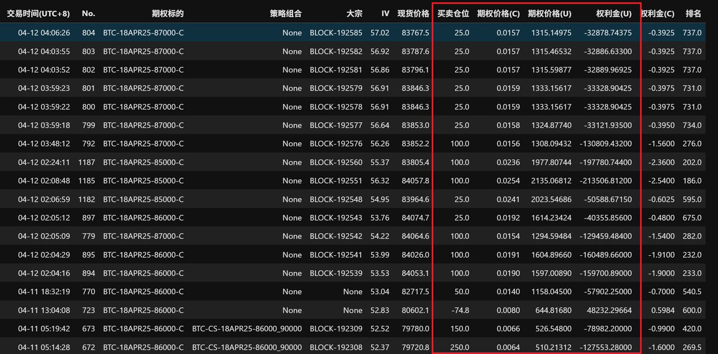Image resolution: width=718 pixels, height=354 pixels.
Task: Select premium value -40355.85600
Action: 607,218
